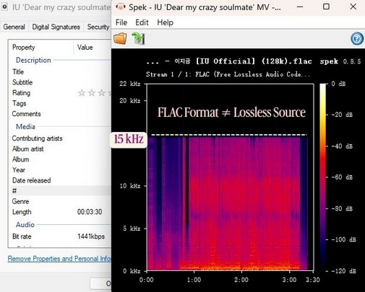Click the 2:00 time axis label
The height and width of the screenshot is (292, 365).
tap(241, 280)
